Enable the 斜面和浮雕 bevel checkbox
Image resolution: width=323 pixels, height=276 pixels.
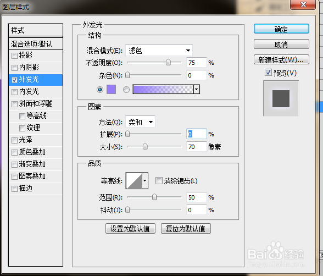(x=14, y=104)
